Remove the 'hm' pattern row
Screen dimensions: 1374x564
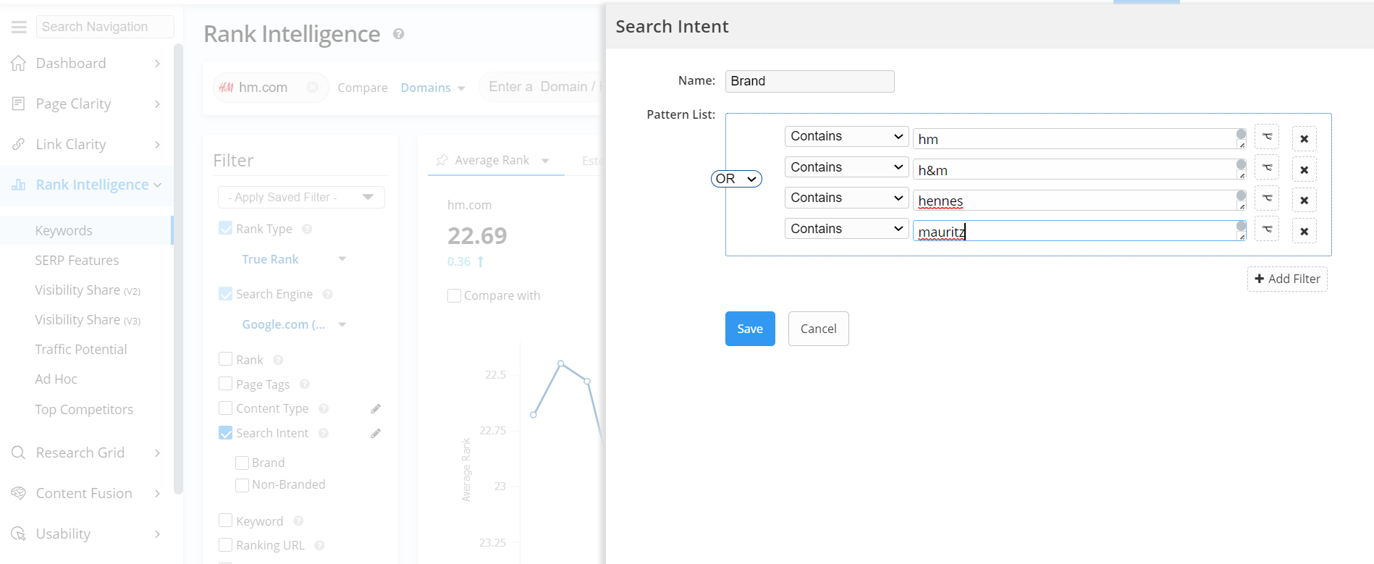click(x=1304, y=138)
